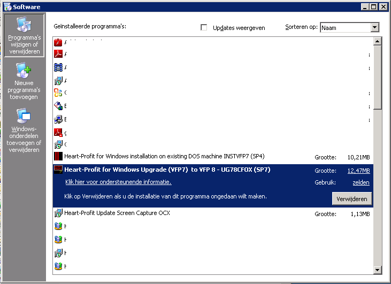Image resolution: width=391 pixels, height=284 pixels.
Task: Select Heart-Profit for Windows installation INSTVFP7 row
Action: click(x=213, y=157)
